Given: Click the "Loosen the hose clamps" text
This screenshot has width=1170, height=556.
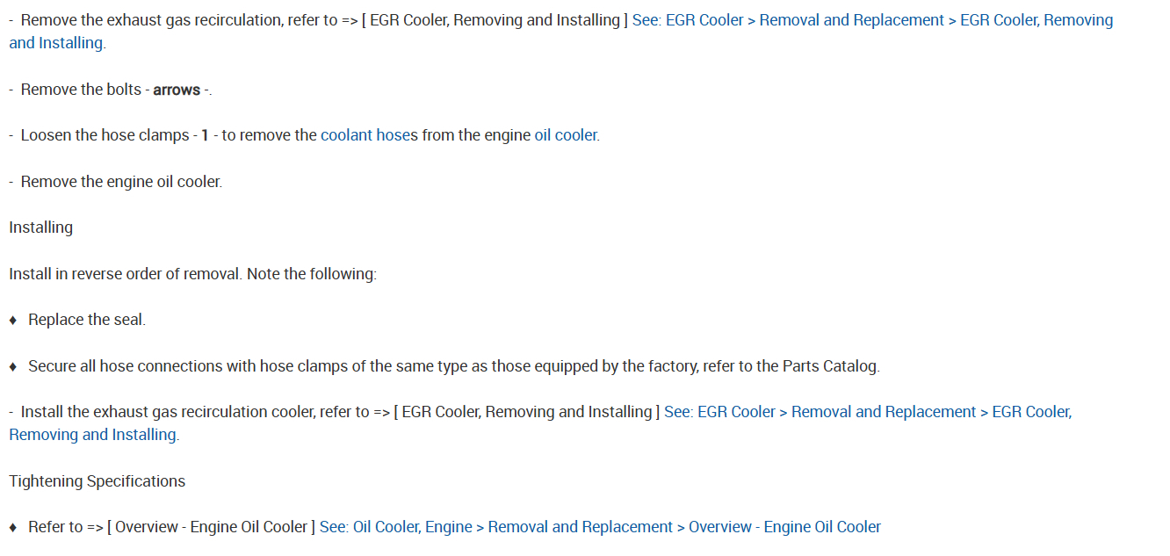Looking at the screenshot, I should [105, 135].
